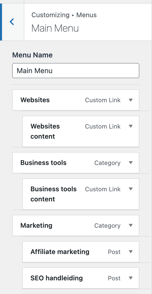Viewport: 152px width, 294px height.
Task: Click the Custom Link label on Websites
Action: pyautogui.click(x=103, y=100)
